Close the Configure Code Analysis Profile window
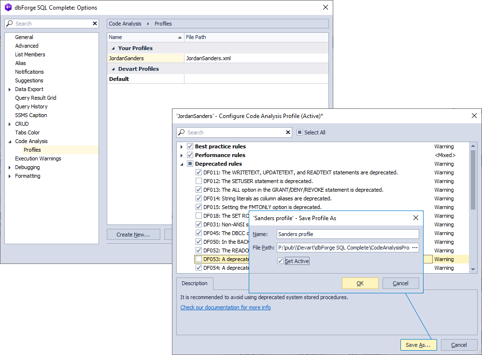The width and height of the screenshot is (482, 355). coord(474,116)
